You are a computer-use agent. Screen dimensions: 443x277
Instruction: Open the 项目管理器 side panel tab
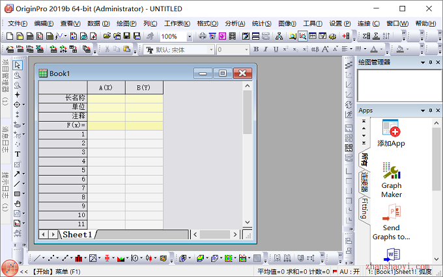click(x=5, y=83)
